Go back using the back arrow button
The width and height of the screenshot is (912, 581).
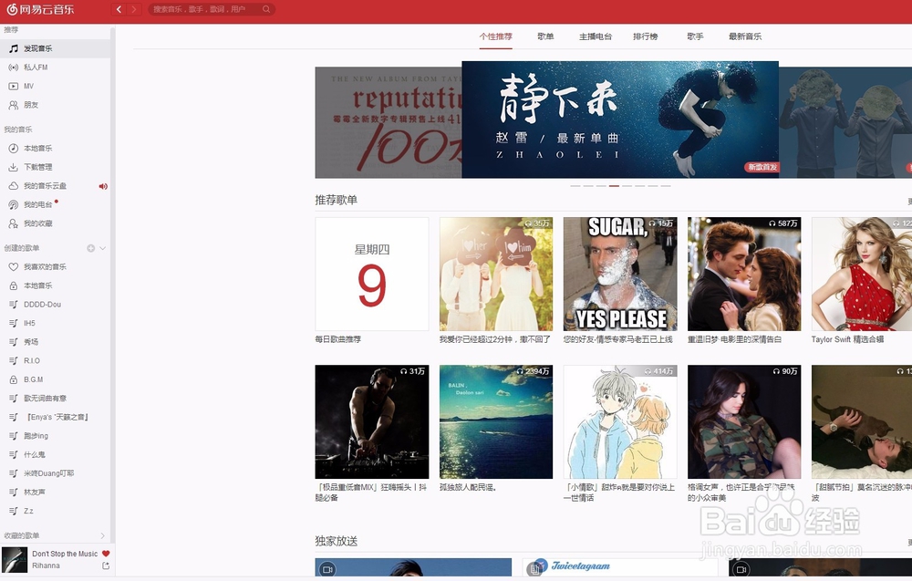tap(119, 8)
